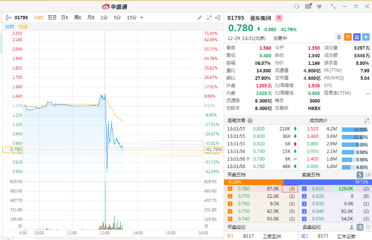
Task: Switch to 五日 chart tab
Action: click(52, 17)
